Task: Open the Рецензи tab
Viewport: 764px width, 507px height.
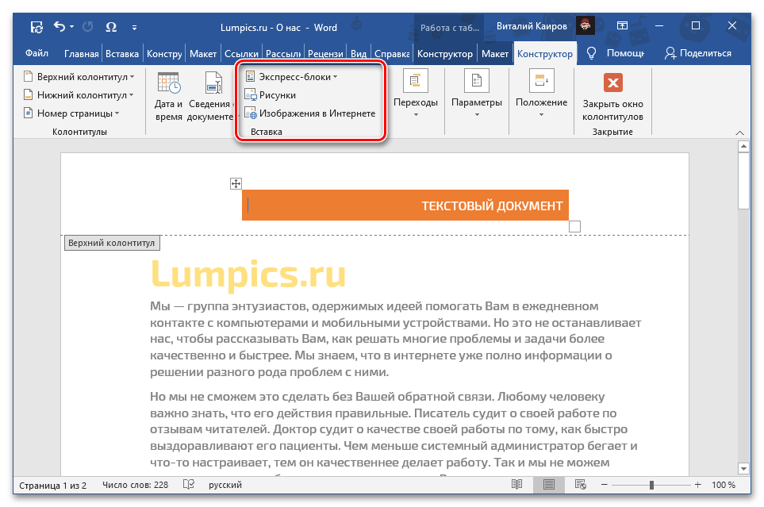Action: pos(325,54)
